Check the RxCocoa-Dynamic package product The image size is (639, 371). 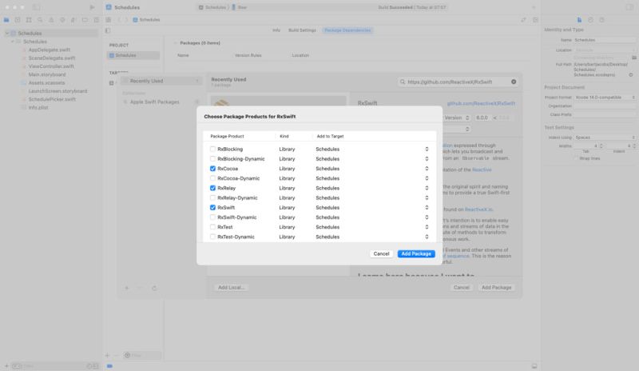[212, 178]
